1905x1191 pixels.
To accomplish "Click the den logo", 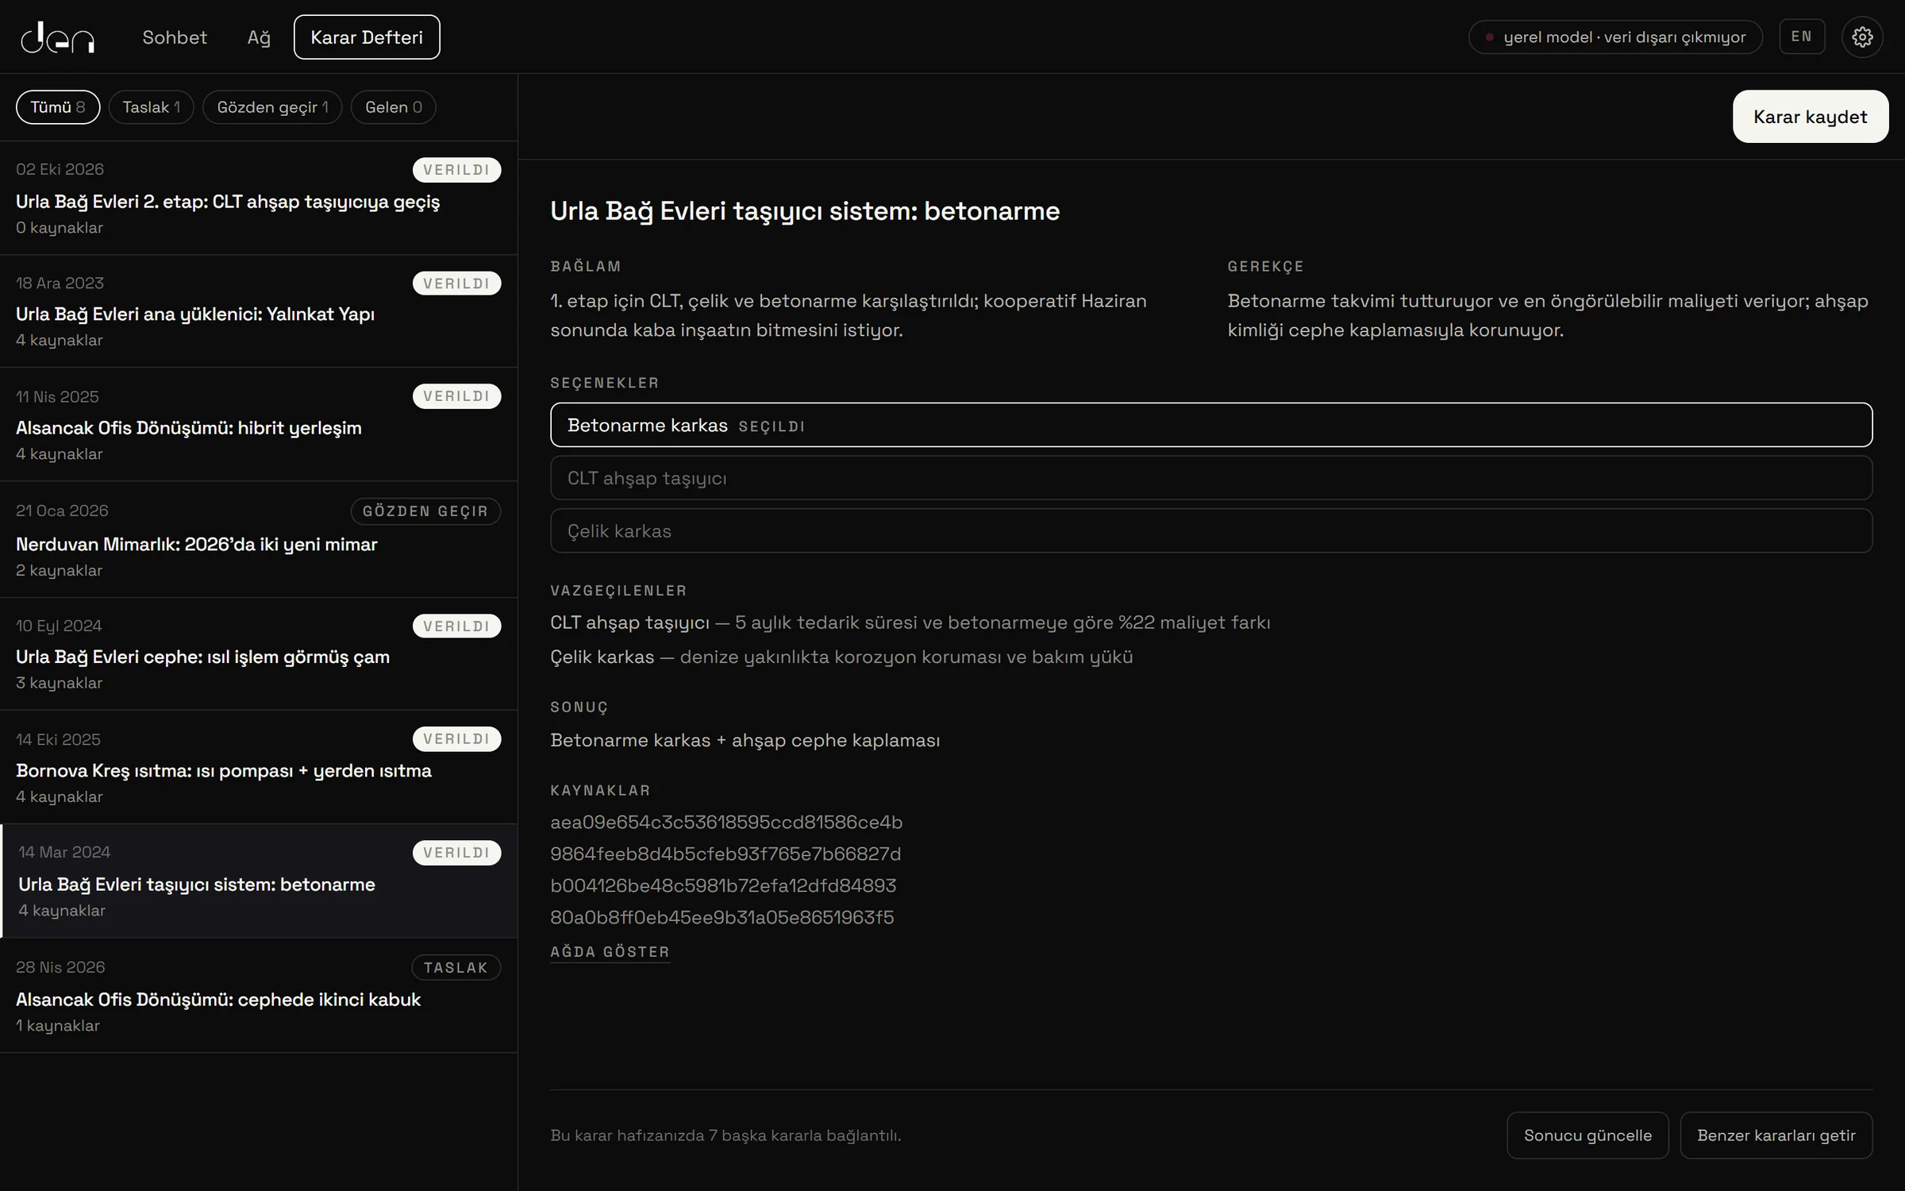I will (57, 37).
